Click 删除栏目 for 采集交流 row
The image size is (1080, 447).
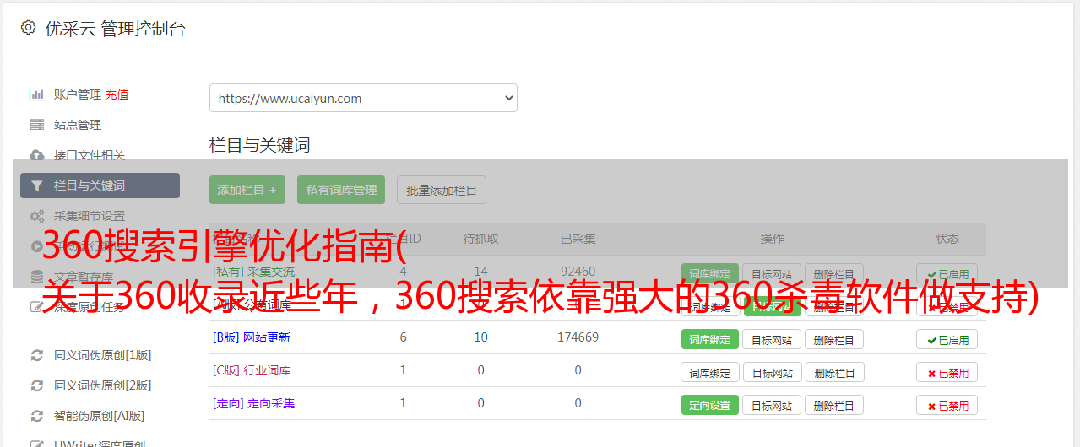pyautogui.click(x=834, y=273)
